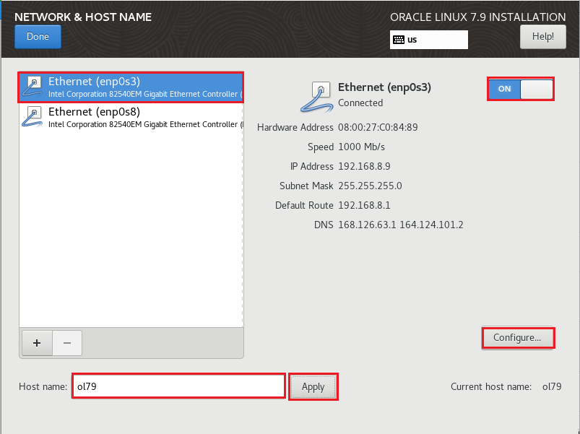
Task: Click the NETWORK & HOST NAME title
Action: coord(83,17)
